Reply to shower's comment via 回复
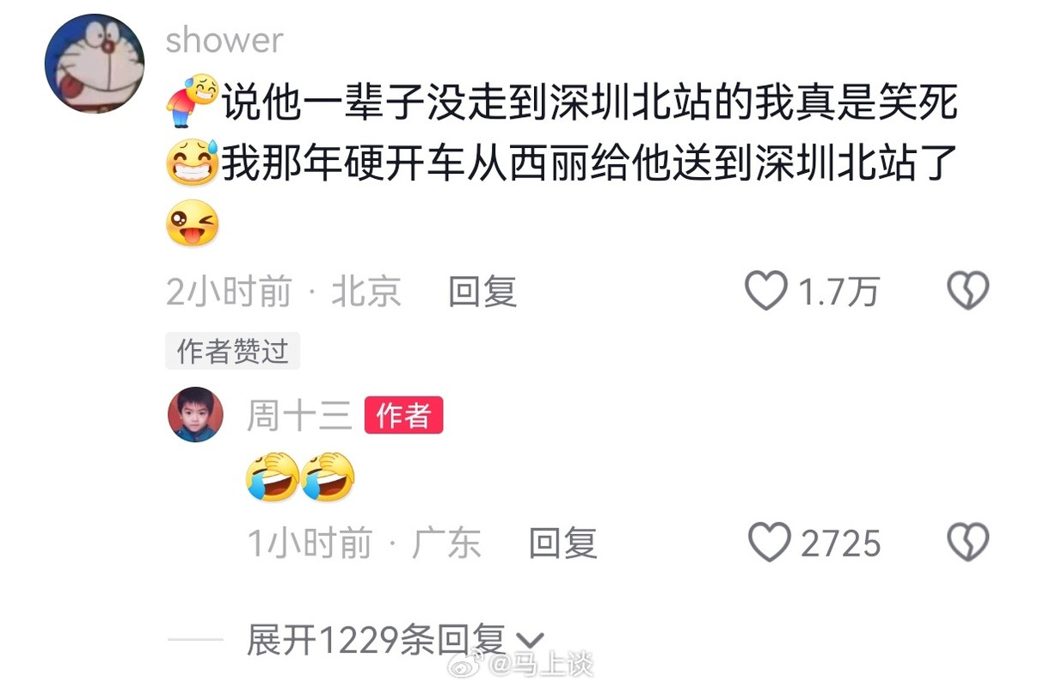Image resolution: width=1044 pixels, height=688 pixels. (x=482, y=292)
